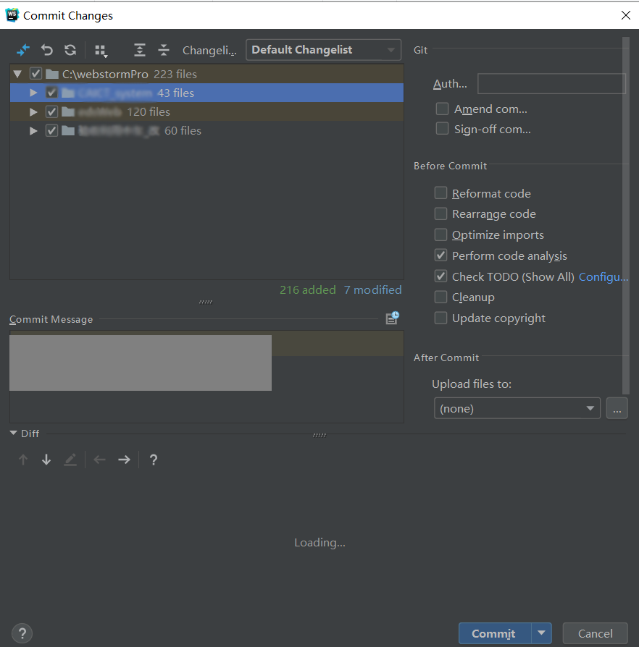Image resolution: width=639 pixels, height=647 pixels.
Task: Expand the 60 files folder node
Action: point(33,130)
